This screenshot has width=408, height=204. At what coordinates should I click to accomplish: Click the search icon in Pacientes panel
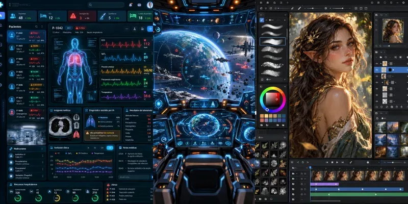click(x=36, y=27)
